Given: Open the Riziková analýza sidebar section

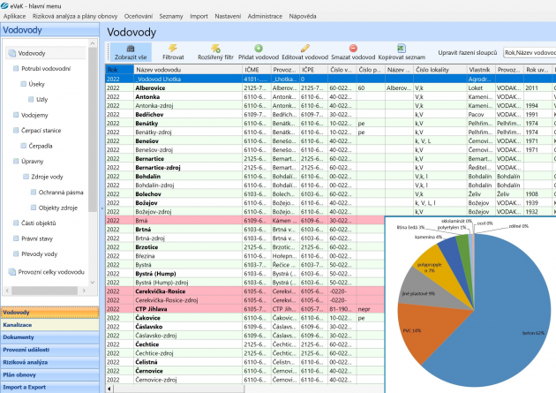Looking at the screenshot, I should point(50,362).
